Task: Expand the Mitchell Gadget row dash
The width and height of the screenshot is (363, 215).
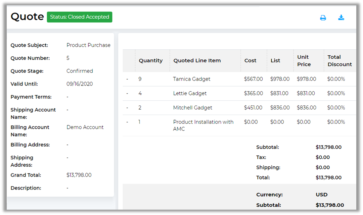Action: point(127,108)
